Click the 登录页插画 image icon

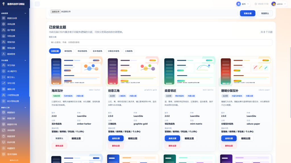[x=3, y=154]
